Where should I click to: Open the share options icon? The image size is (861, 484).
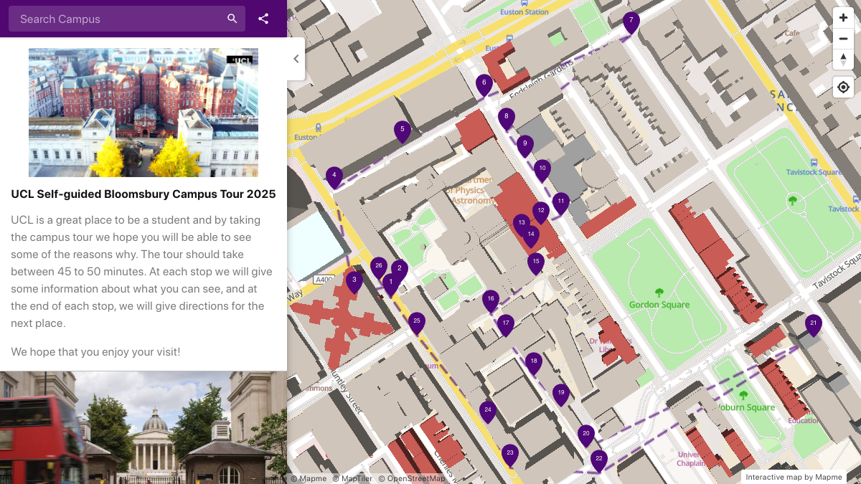[x=263, y=19]
